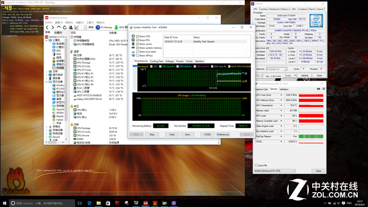Open CPU-Z Memory tab
Screen dimensions: 368x207
(x=285, y=9)
